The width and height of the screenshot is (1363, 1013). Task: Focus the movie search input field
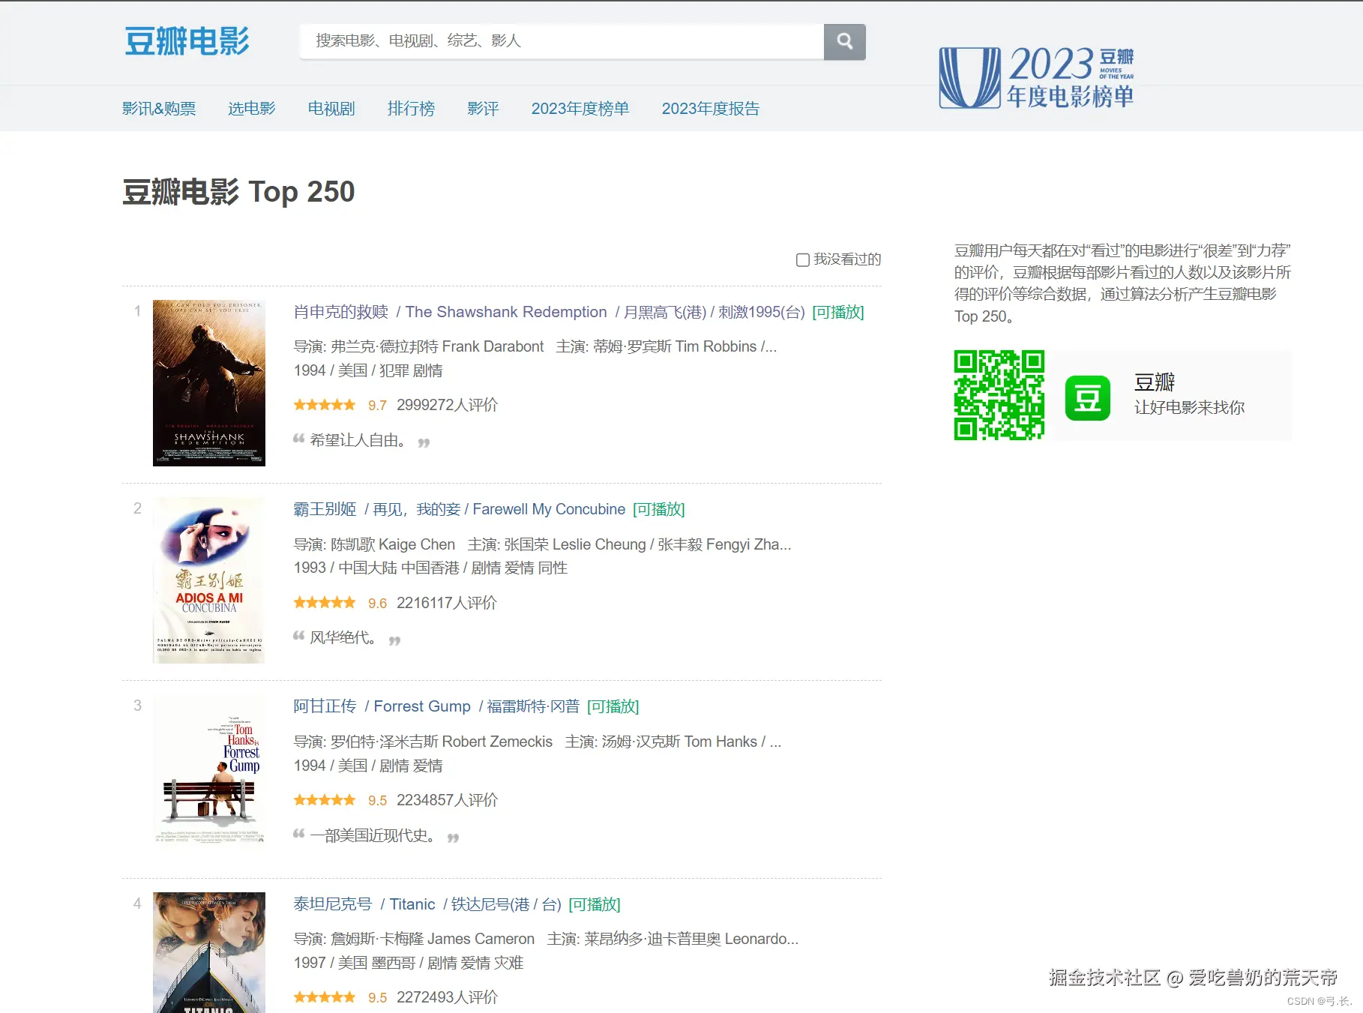coord(562,41)
